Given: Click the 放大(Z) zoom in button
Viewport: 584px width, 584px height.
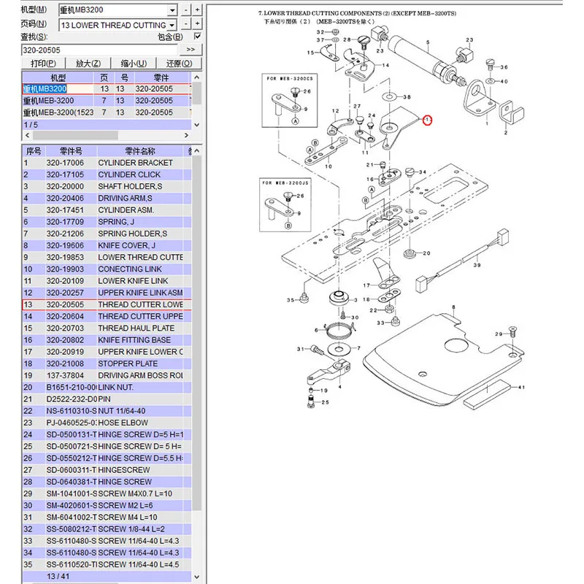Looking at the screenshot, I should (x=88, y=64).
